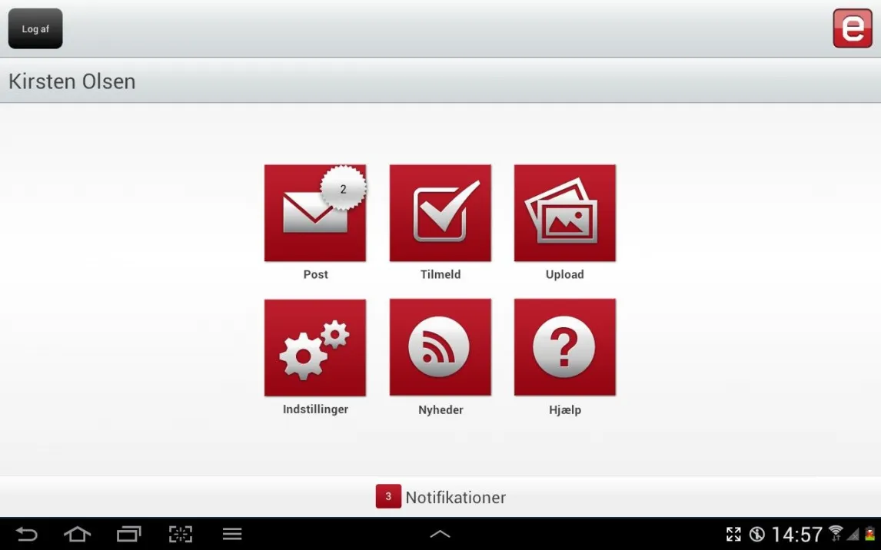Open the Upload photos icon
This screenshot has height=550, width=881.
tap(564, 213)
